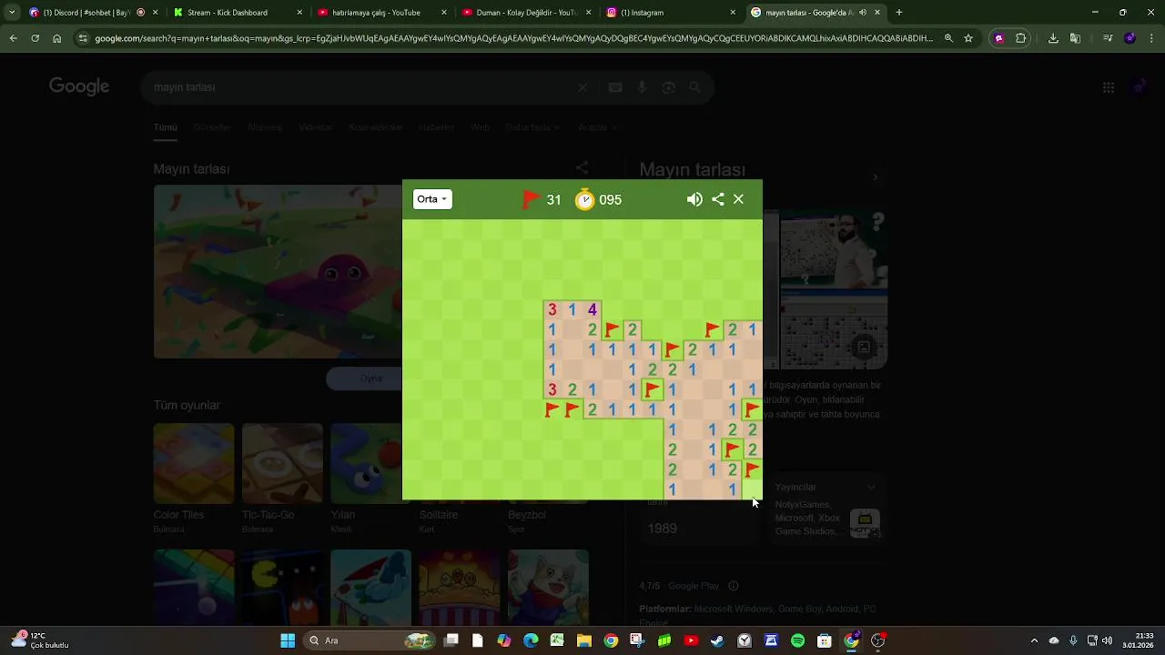Open Steam from the taskbar

click(717, 640)
